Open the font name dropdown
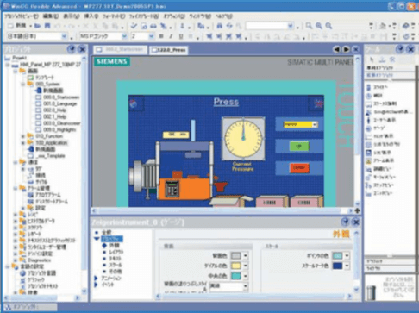 coord(124,36)
